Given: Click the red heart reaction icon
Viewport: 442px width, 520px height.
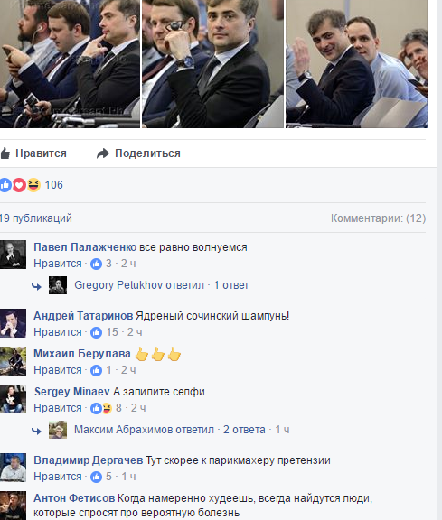Looking at the screenshot, I should tap(19, 185).
